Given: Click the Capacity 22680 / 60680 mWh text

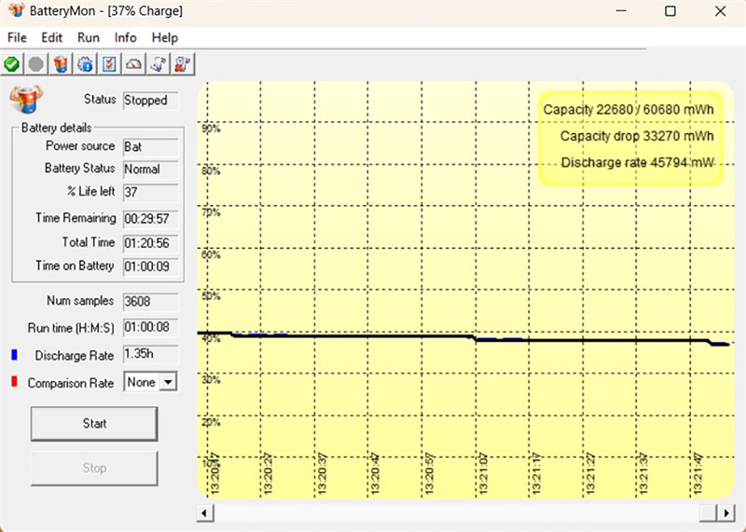Looking at the screenshot, I should [x=629, y=110].
